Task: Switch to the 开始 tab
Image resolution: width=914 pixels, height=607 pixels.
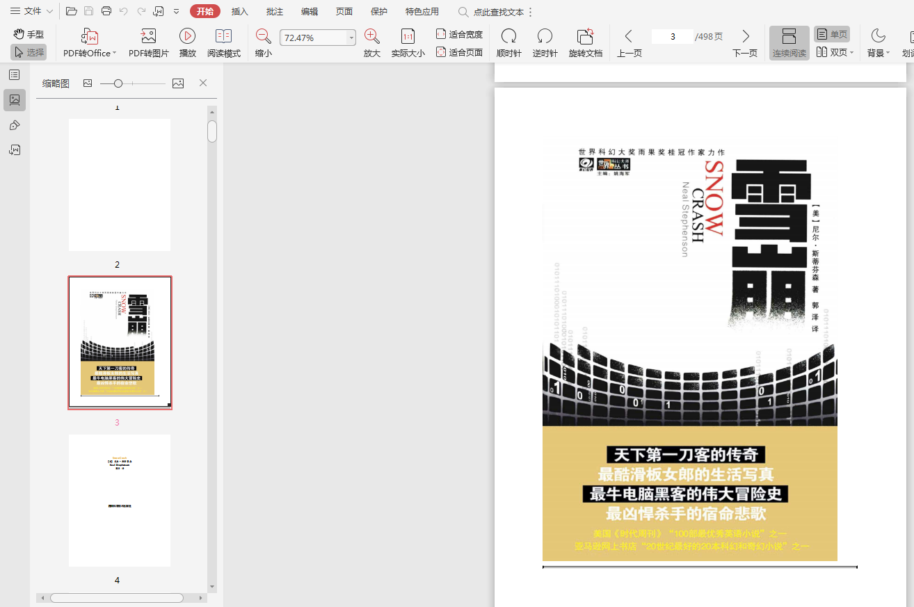Action: click(205, 11)
